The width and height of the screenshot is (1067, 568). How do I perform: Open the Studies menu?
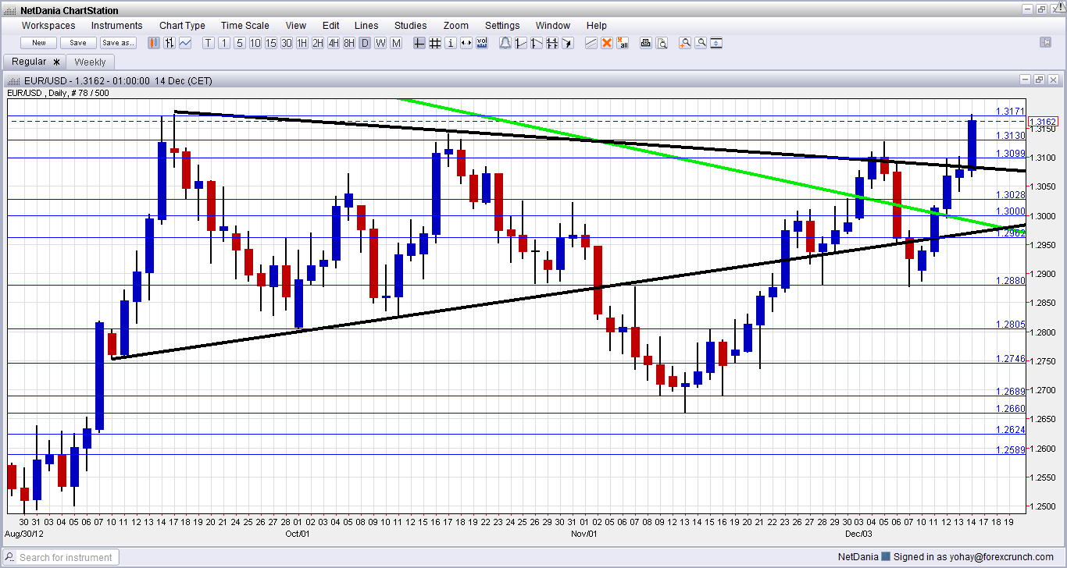coord(410,26)
